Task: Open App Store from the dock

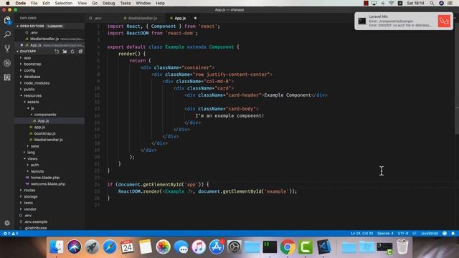Action: 217,247
